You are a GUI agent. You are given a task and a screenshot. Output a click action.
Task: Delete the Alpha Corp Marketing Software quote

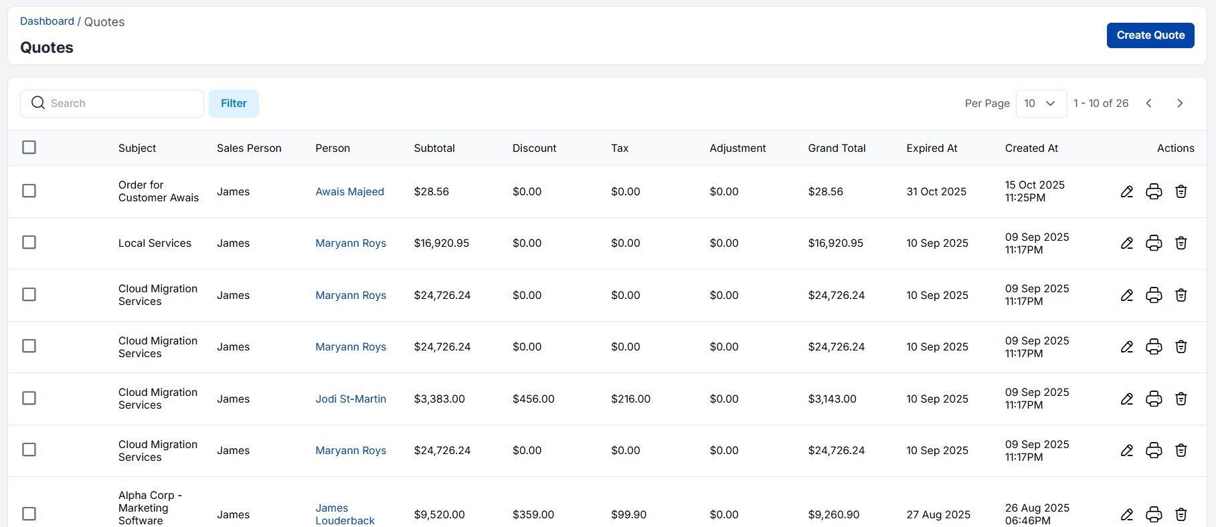[1181, 514]
